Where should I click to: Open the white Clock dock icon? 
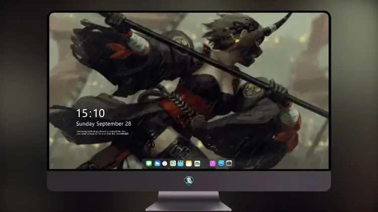click(165, 164)
